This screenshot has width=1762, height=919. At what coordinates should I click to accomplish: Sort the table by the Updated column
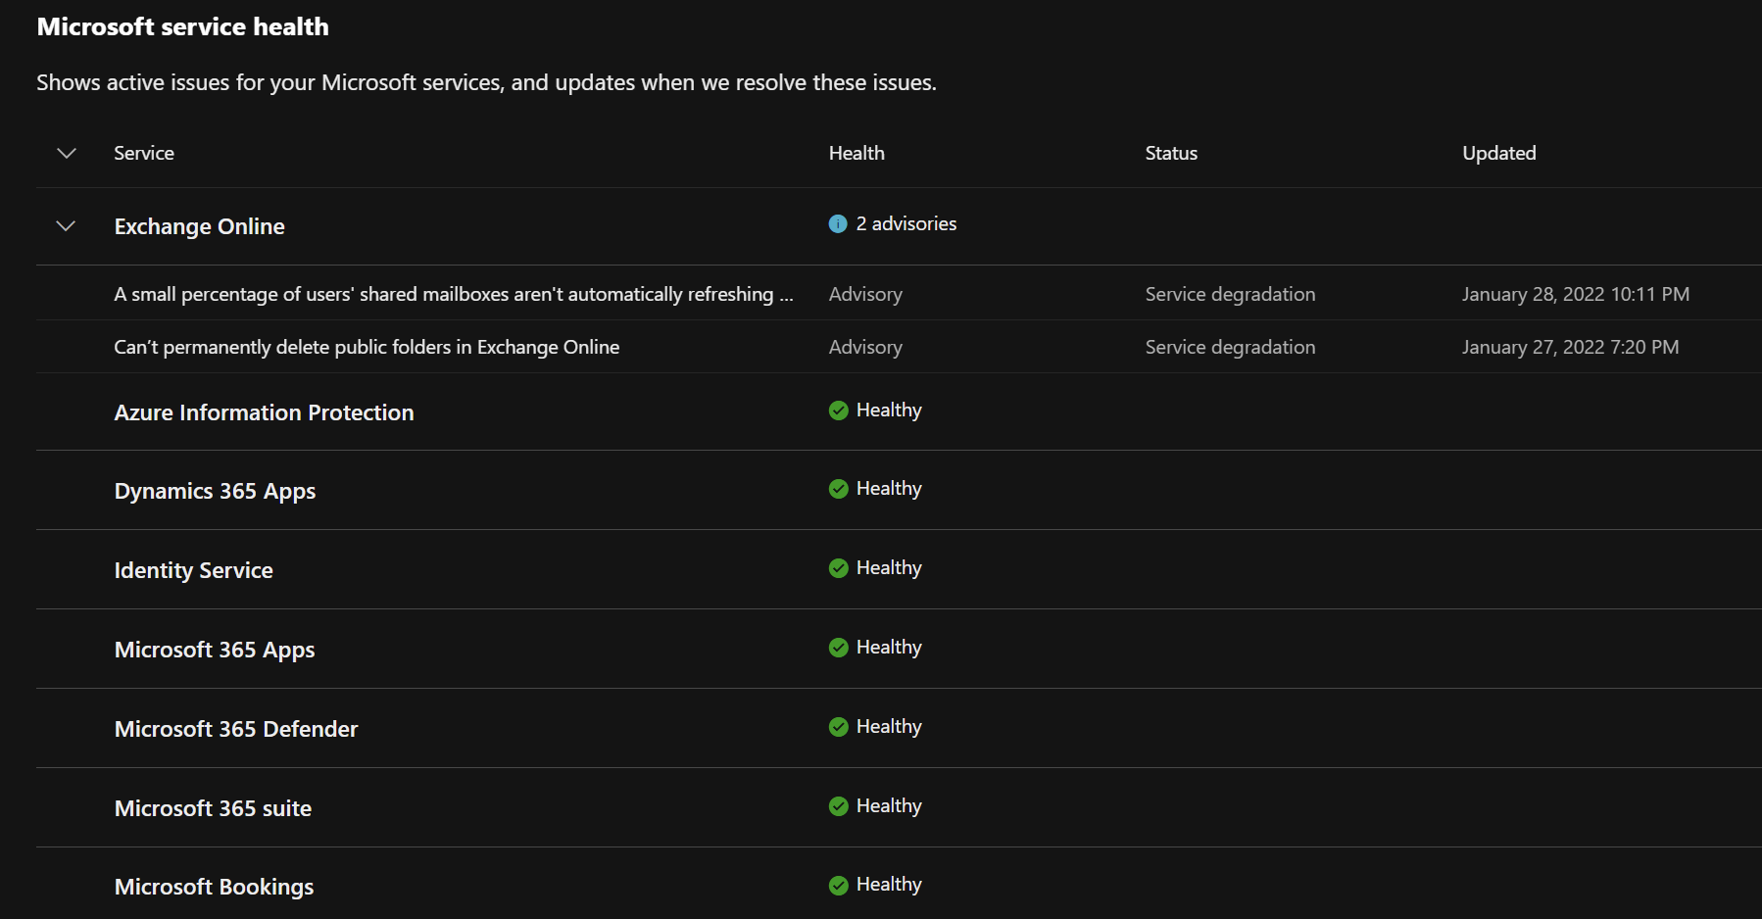click(x=1498, y=153)
